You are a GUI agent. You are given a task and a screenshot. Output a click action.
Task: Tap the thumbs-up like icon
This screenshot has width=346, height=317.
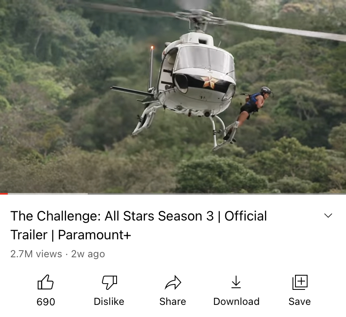coord(46,282)
